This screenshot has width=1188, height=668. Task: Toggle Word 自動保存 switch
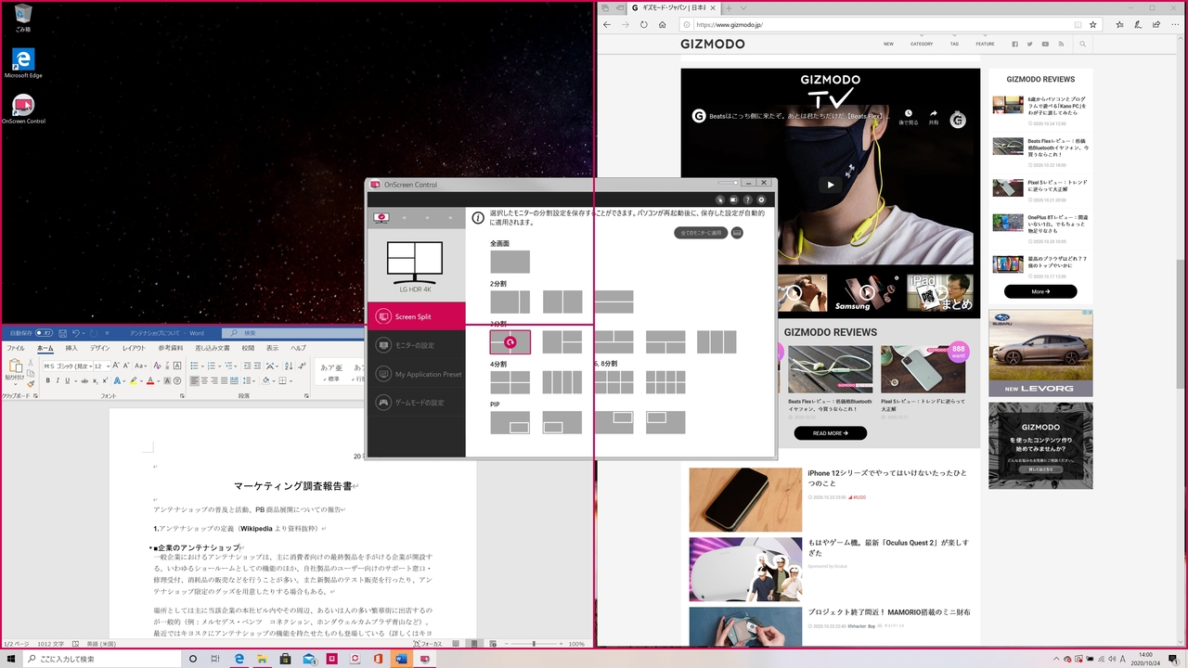45,333
